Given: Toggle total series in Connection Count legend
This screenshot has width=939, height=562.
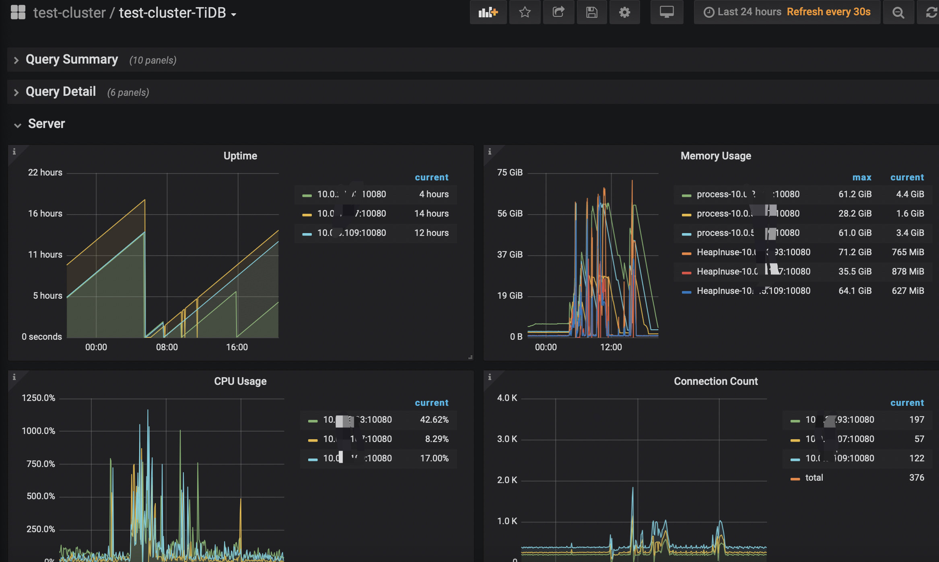Looking at the screenshot, I should pyautogui.click(x=814, y=478).
